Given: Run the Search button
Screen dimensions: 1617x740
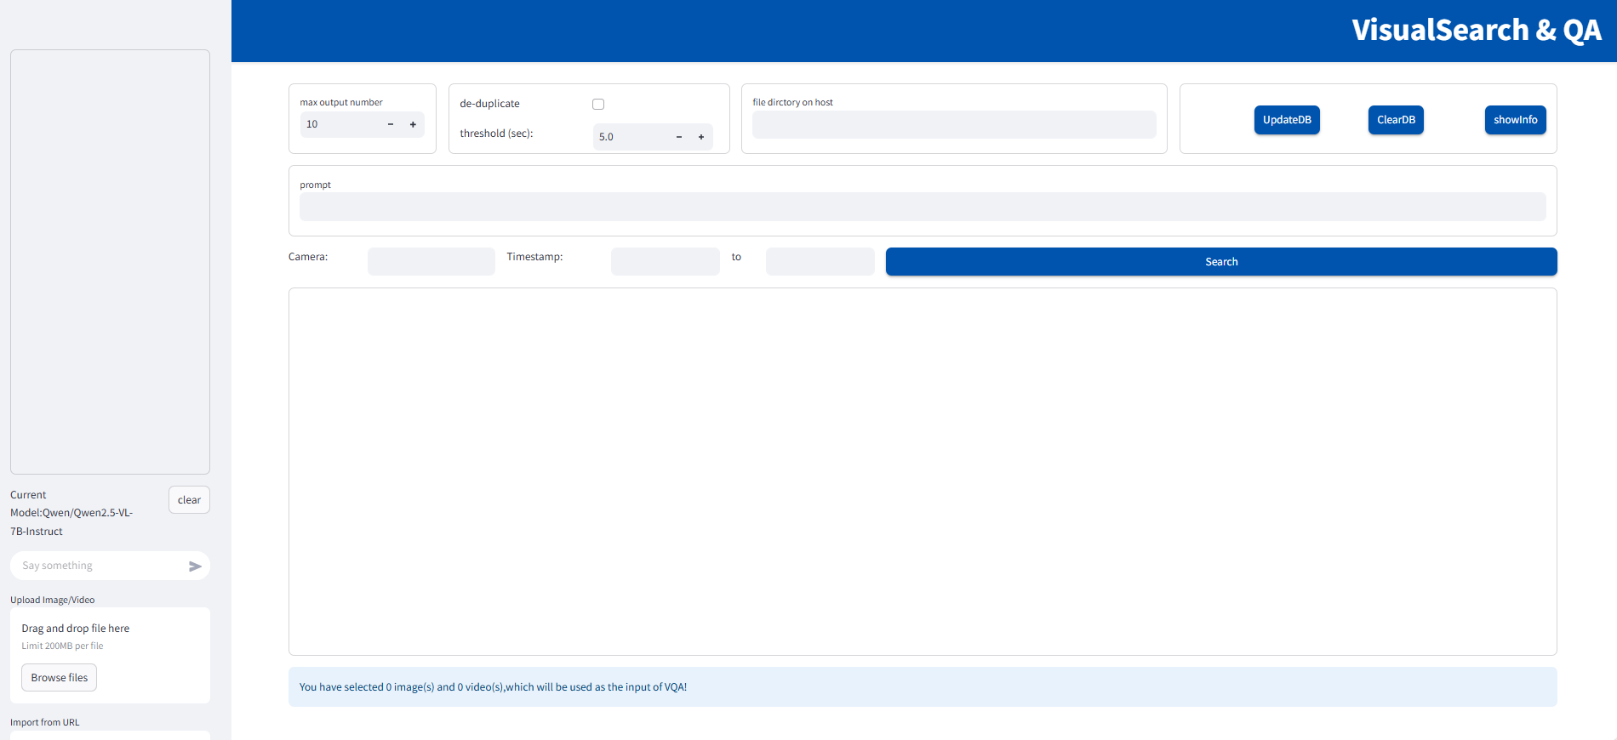Looking at the screenshot, I should (x=1220, y=262).
